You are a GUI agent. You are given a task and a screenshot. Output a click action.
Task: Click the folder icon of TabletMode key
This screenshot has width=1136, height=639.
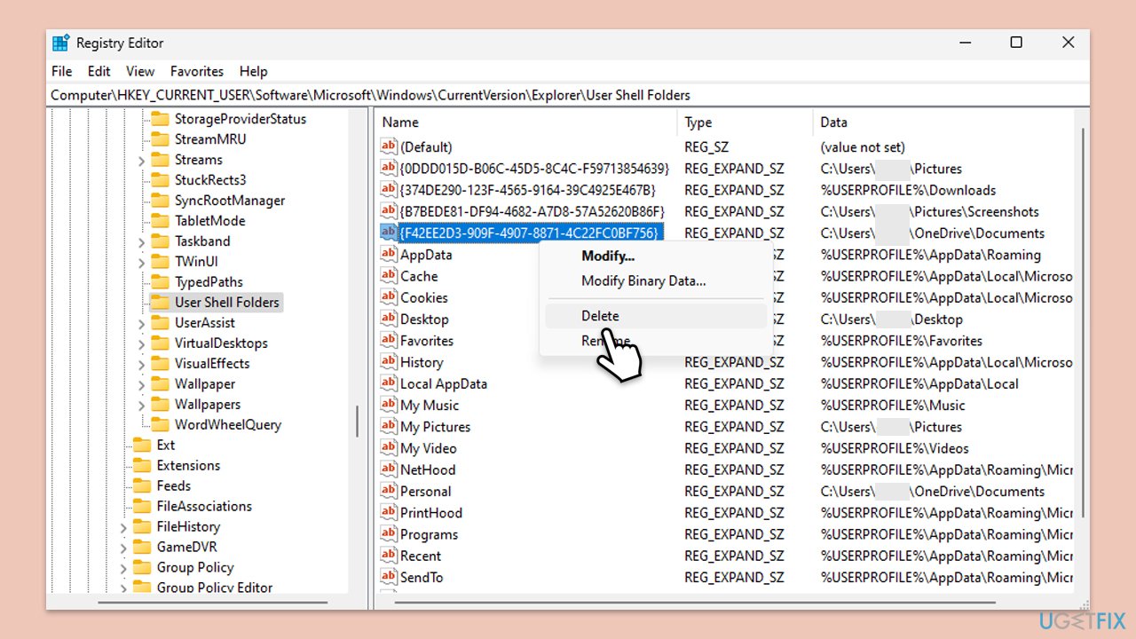(x=160, y=220)
